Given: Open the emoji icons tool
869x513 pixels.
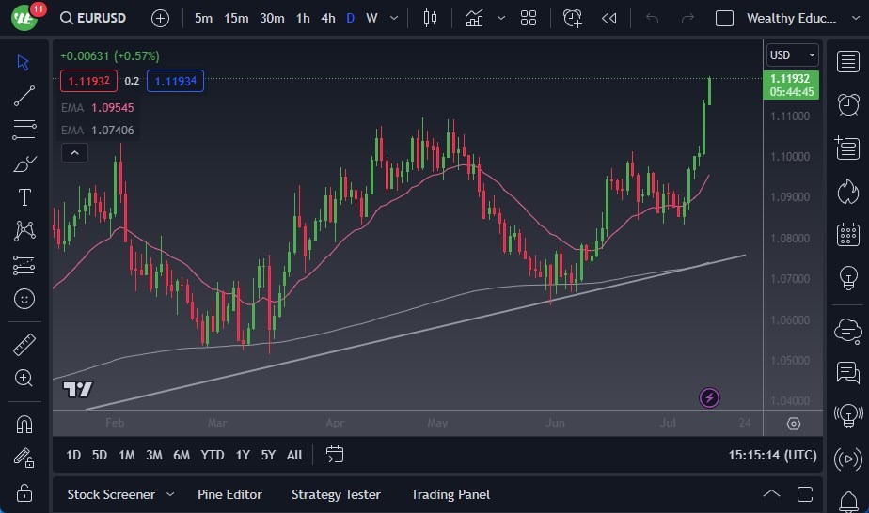Looking at the screenshot, I should coord(24,299).
